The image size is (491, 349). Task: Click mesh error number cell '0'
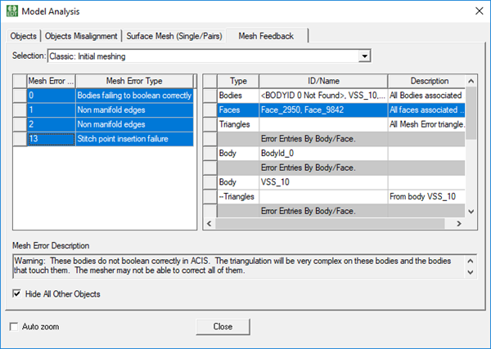pos(52,96)
